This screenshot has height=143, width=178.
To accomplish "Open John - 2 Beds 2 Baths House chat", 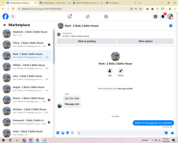I will click(x=26, y=78).
